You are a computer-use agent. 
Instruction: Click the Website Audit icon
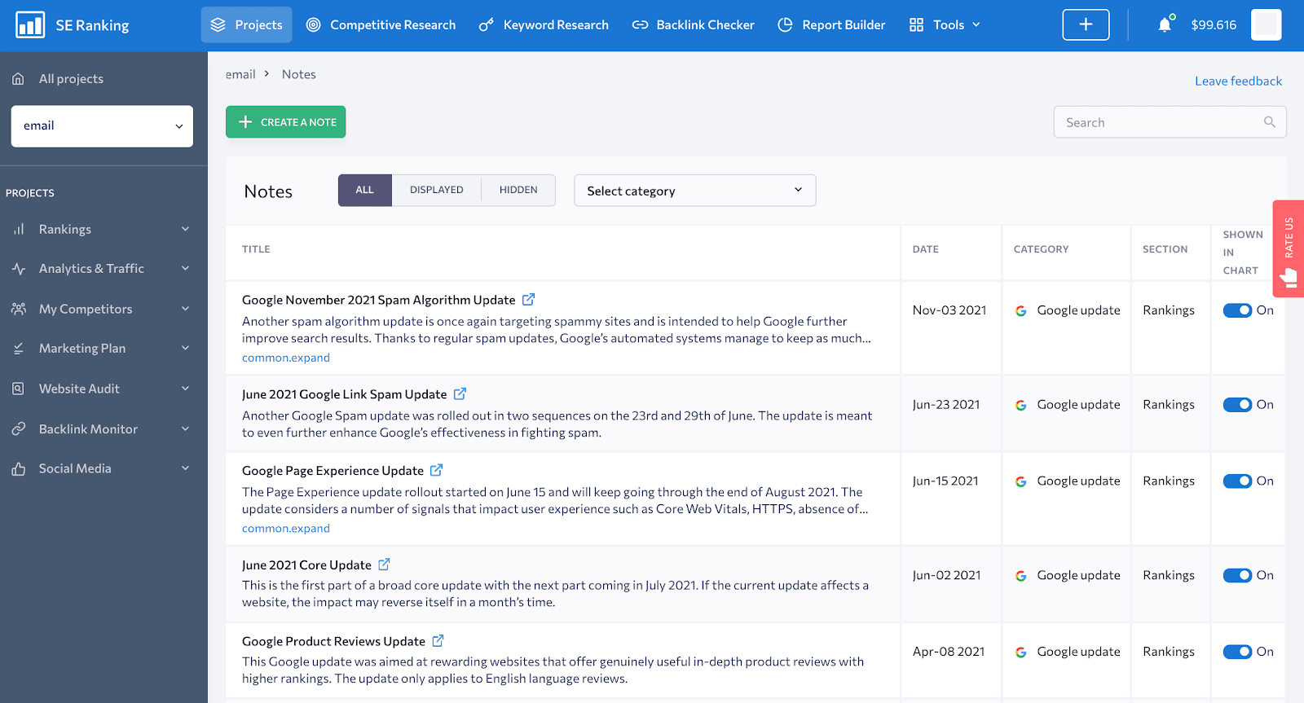pos(18,389)
